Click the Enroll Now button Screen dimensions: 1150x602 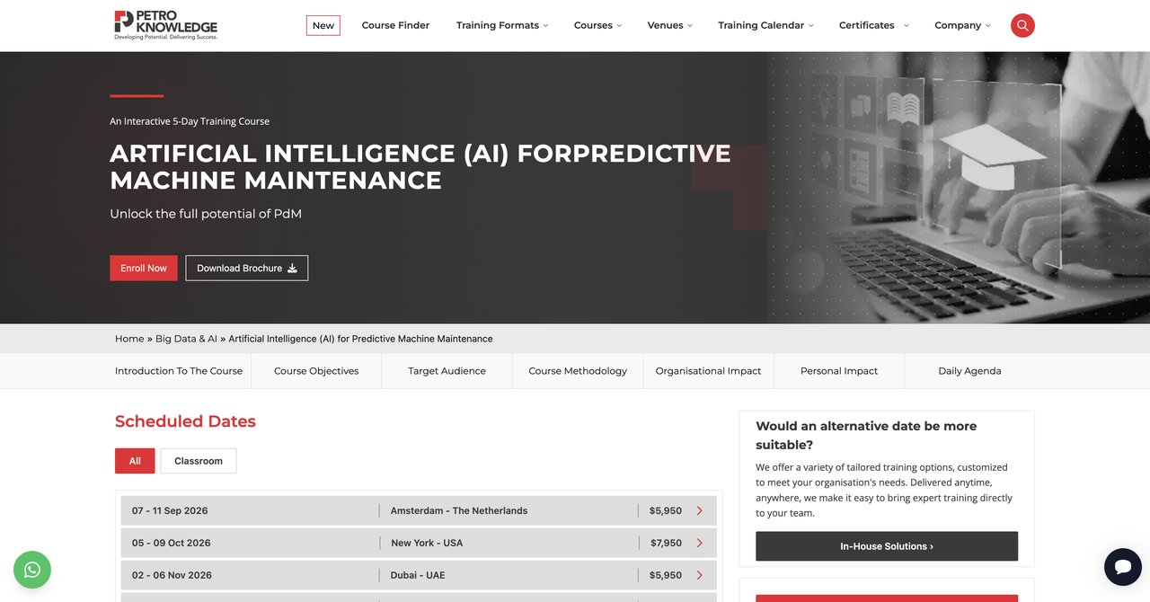(x=144, y=268)
